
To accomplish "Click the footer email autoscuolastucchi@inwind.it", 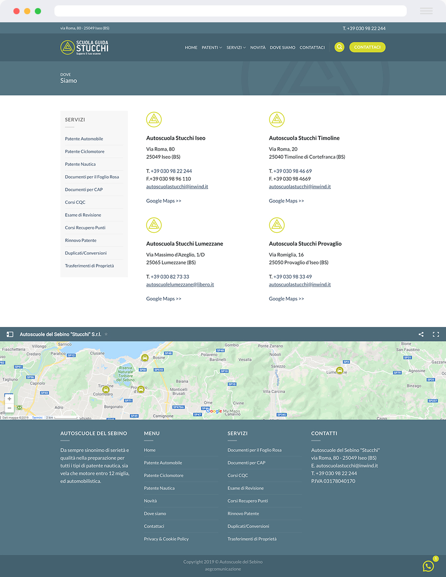I will (x=347, y=466).
